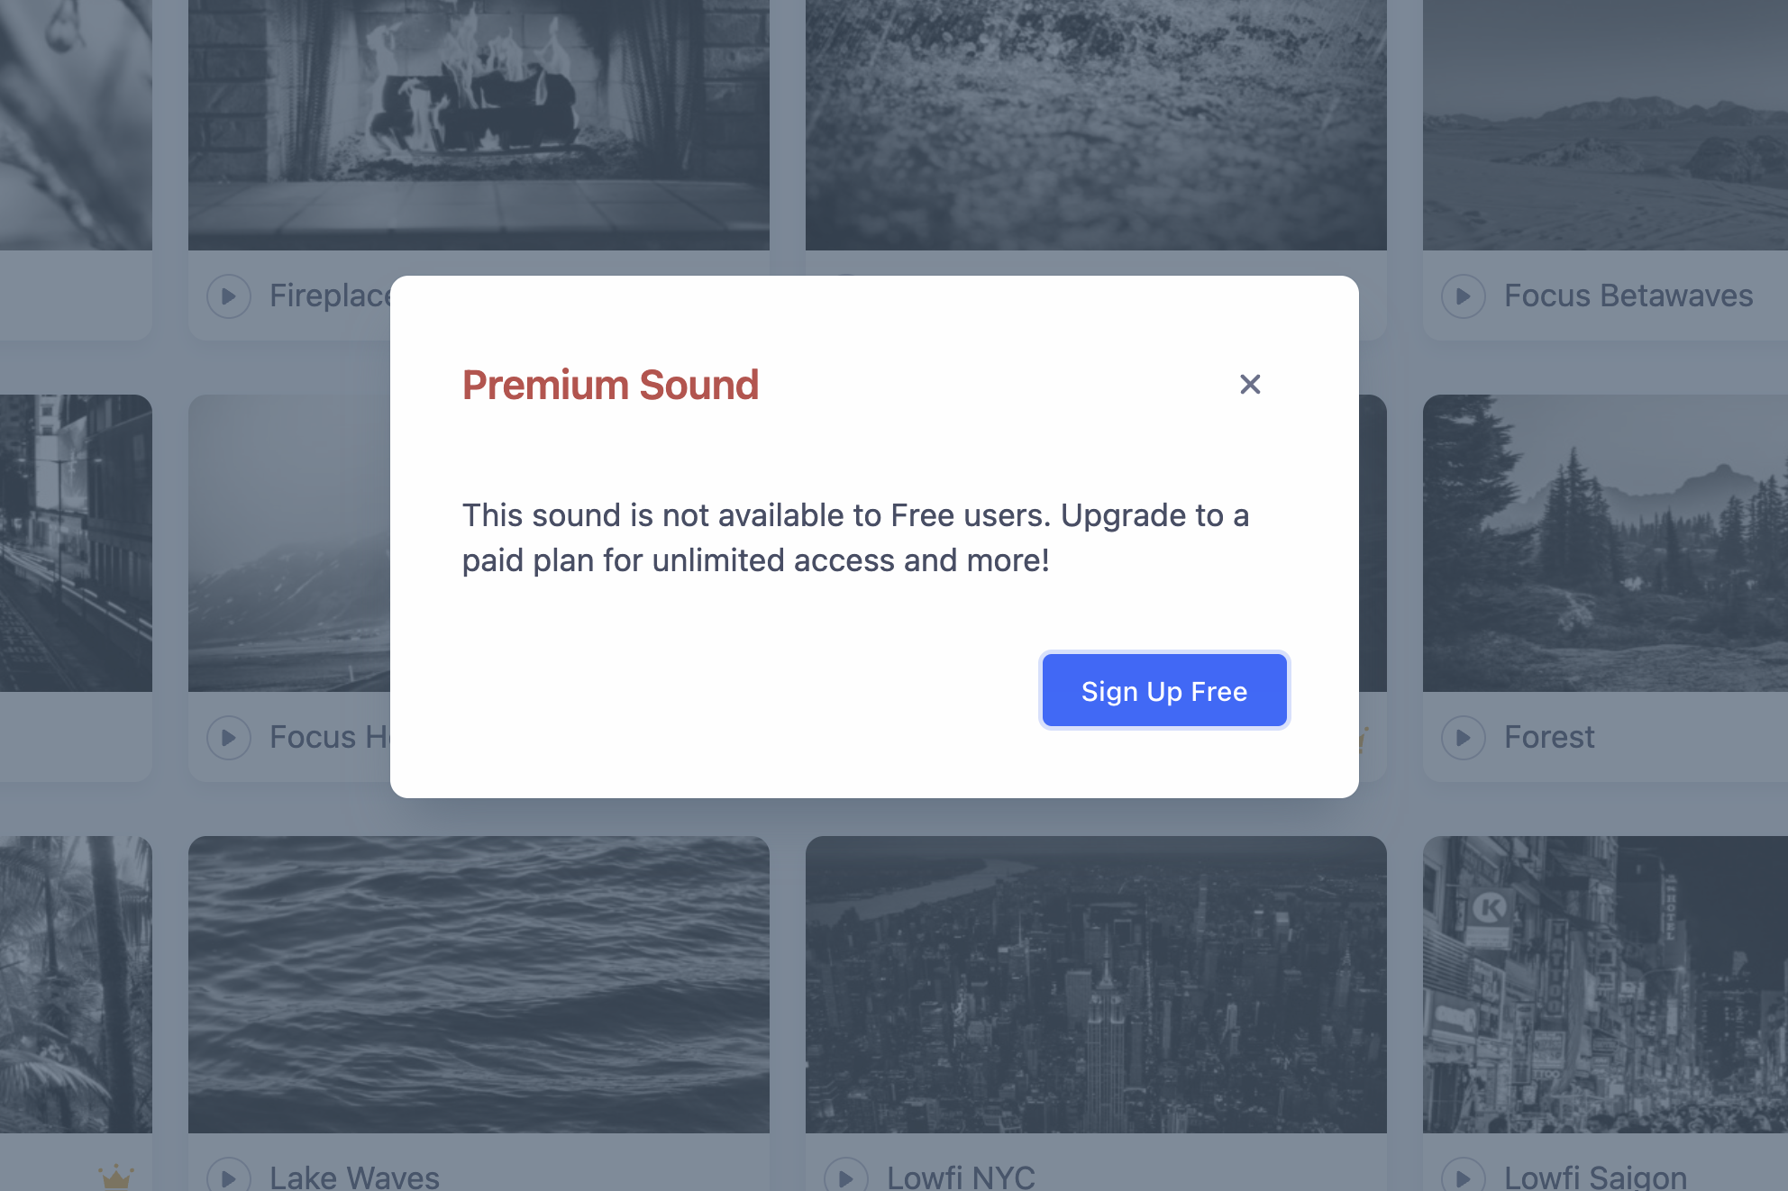
Task: Select the Lake Waves water image
Action: 479,984
